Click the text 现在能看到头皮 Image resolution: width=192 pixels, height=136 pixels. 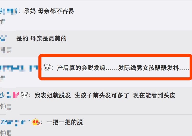coord(154,95)
